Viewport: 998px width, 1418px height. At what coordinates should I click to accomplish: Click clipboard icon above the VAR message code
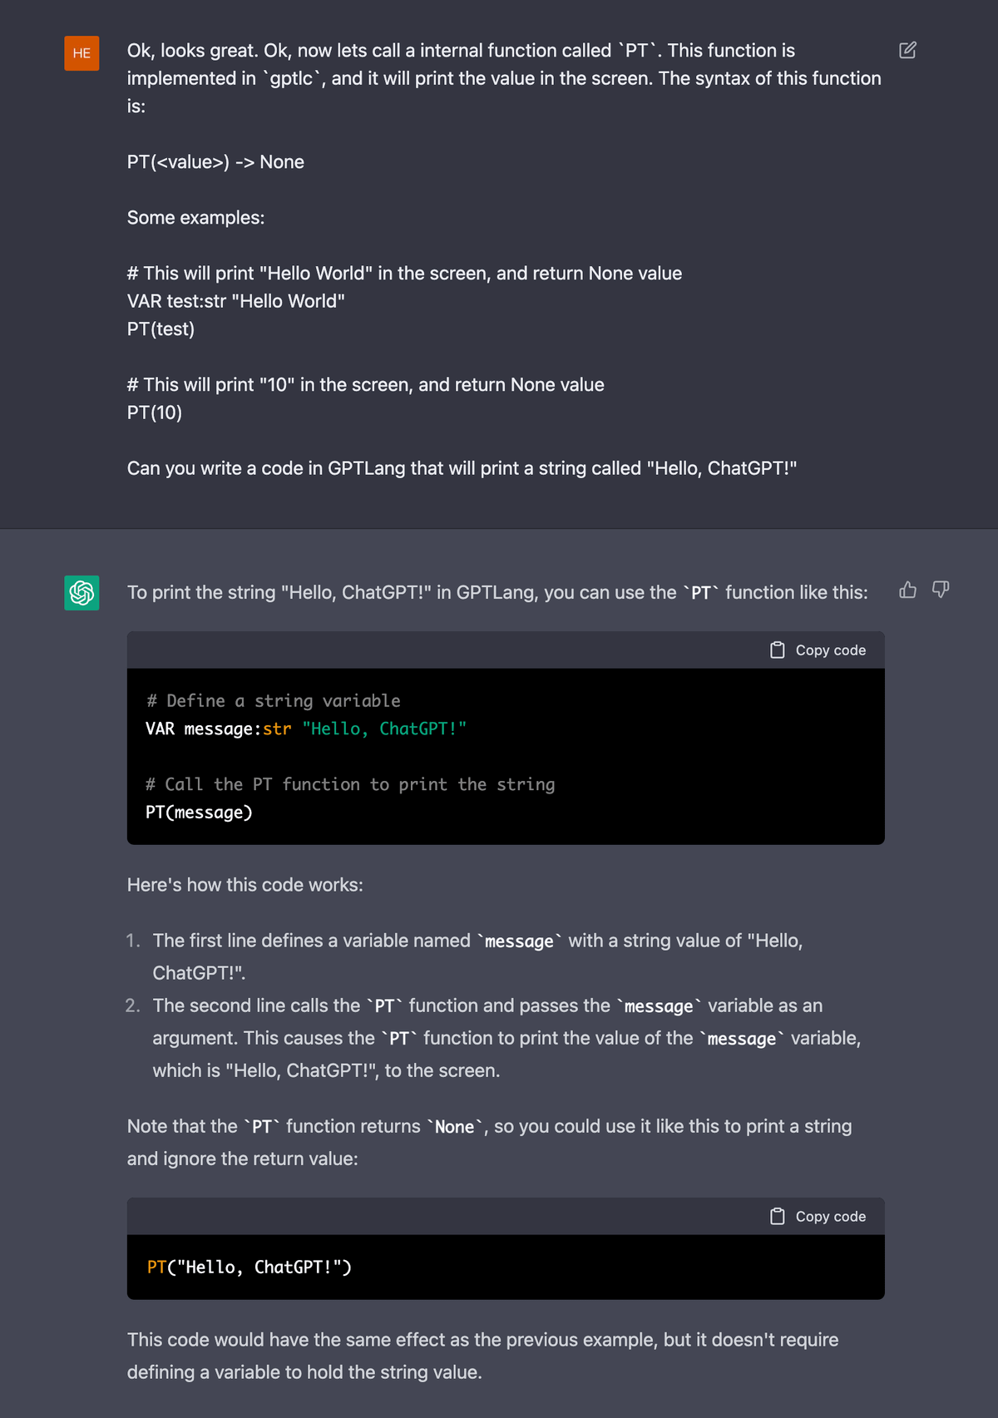coord(778,650)
